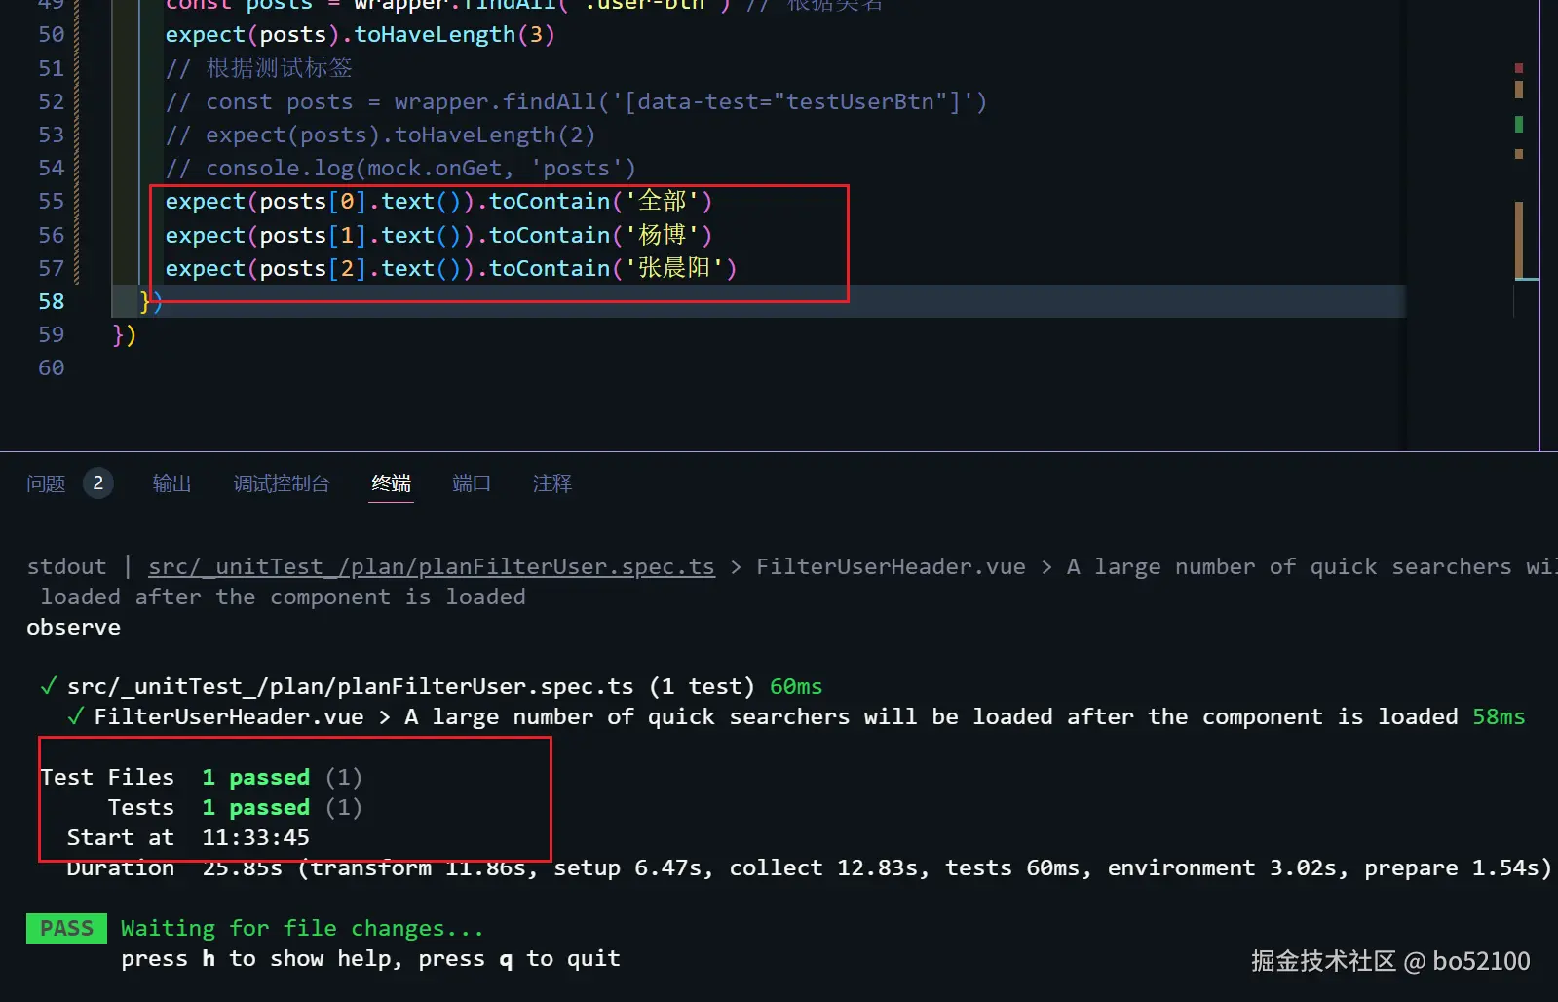Click the green PASS badge in terminal
This screenshot has width=1558, height=1002.
(x=66, y=929)
